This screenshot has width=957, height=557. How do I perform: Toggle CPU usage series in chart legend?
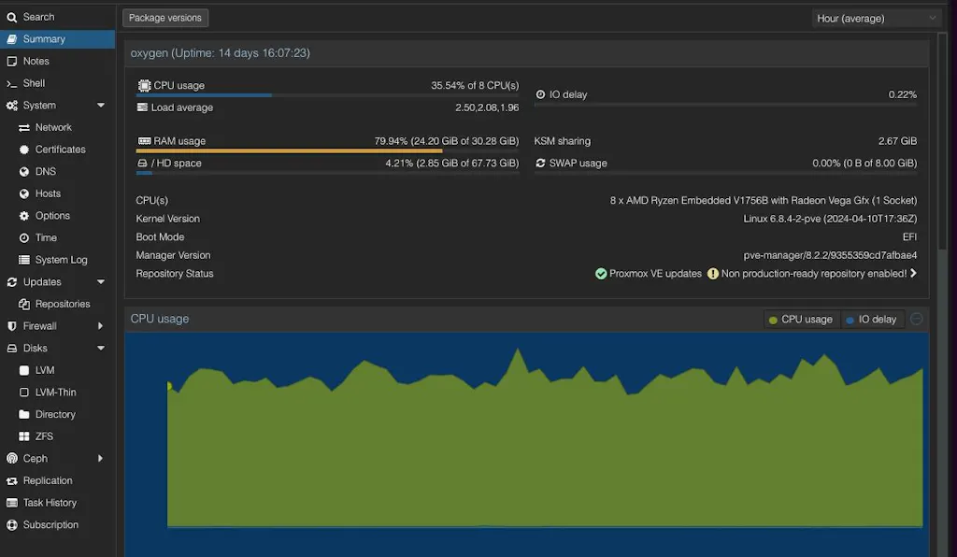[800, 320]
